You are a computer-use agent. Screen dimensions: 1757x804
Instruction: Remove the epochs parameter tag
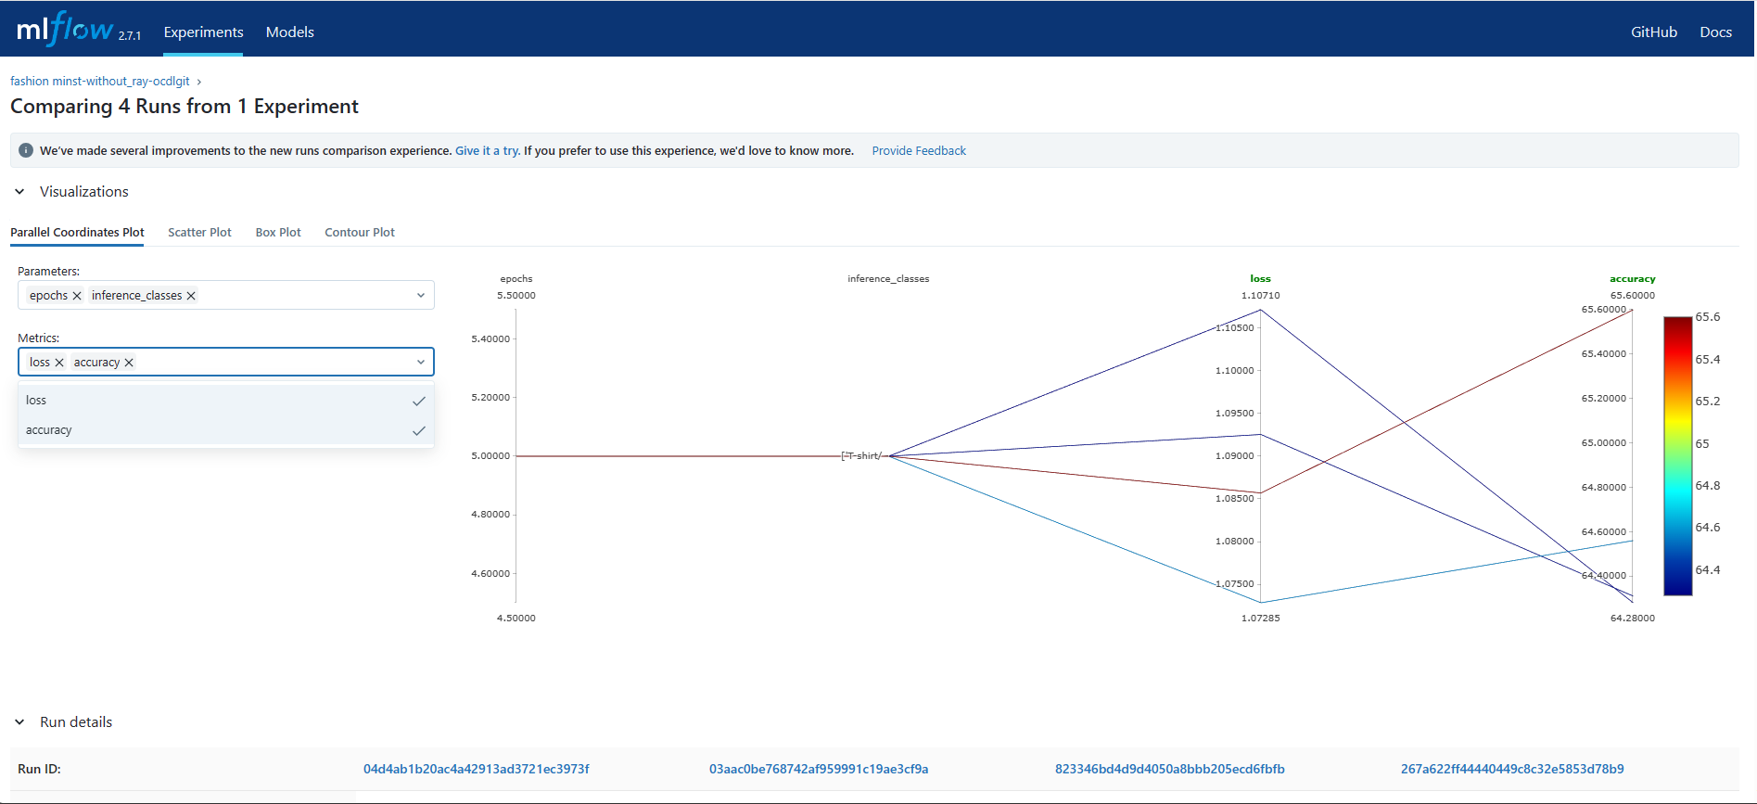point(77,296)
